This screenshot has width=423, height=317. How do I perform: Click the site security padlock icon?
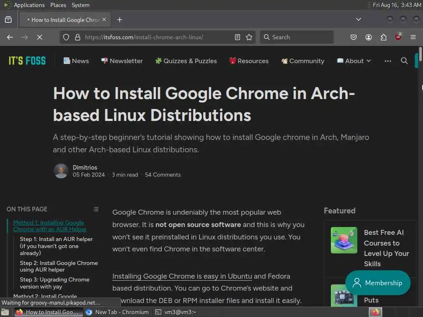[x=78, y=37]
